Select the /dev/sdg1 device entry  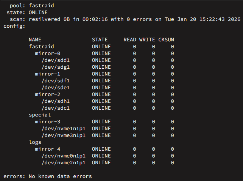[56, 67]
